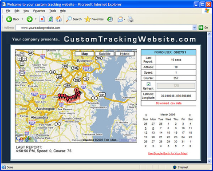This screenshot has height=171, width=213.
Task: Expand the address bar dropdown
Action: 194,28
